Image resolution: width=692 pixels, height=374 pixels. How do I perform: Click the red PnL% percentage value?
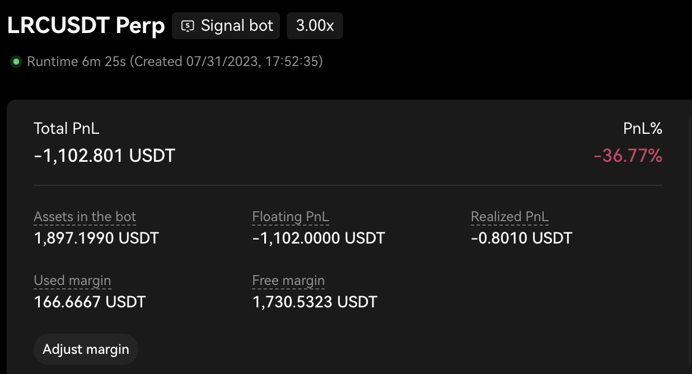[628, 156]
